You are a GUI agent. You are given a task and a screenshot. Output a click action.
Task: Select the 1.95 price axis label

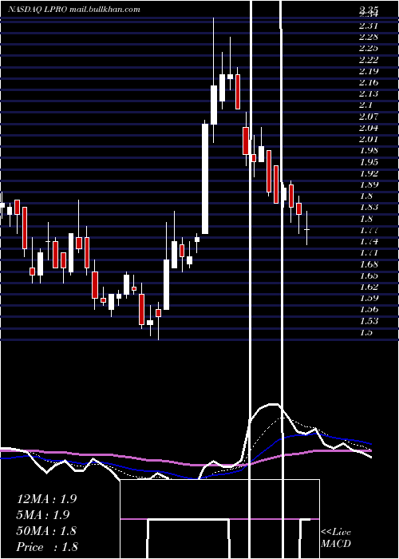pyautogui.click(x=369, y=162)
